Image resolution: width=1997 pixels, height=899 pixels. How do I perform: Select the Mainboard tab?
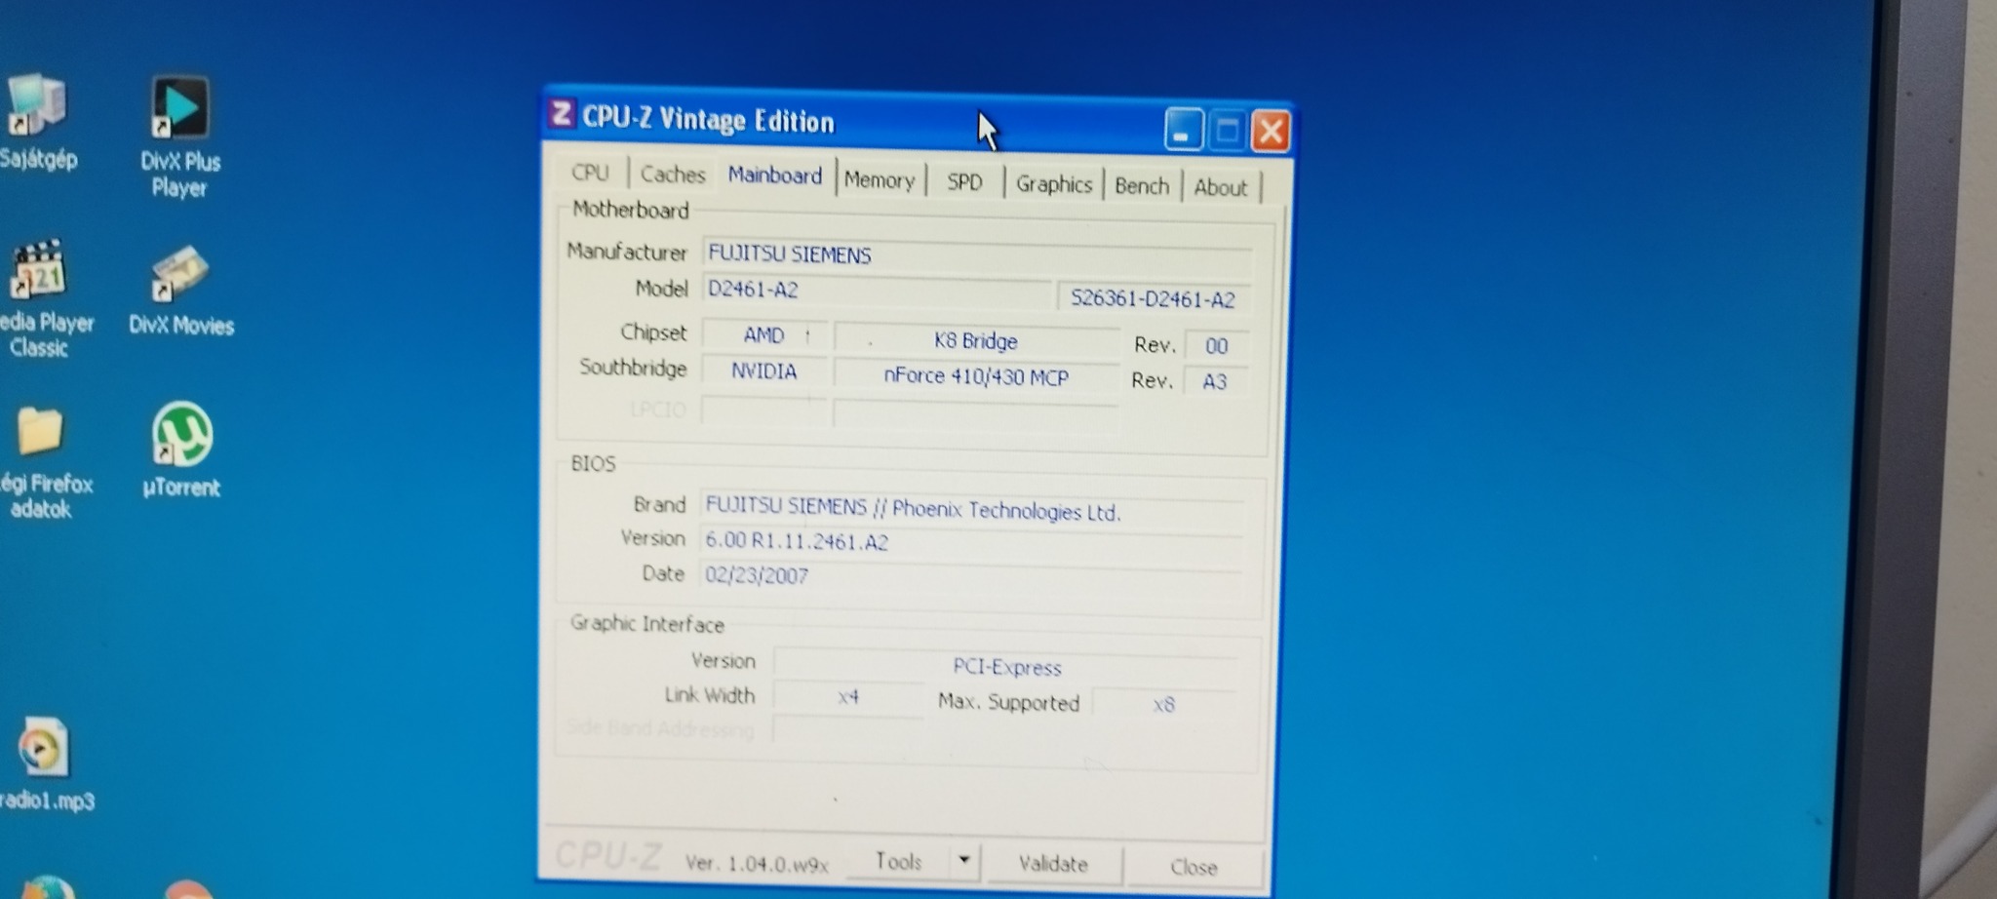[775, 176]
